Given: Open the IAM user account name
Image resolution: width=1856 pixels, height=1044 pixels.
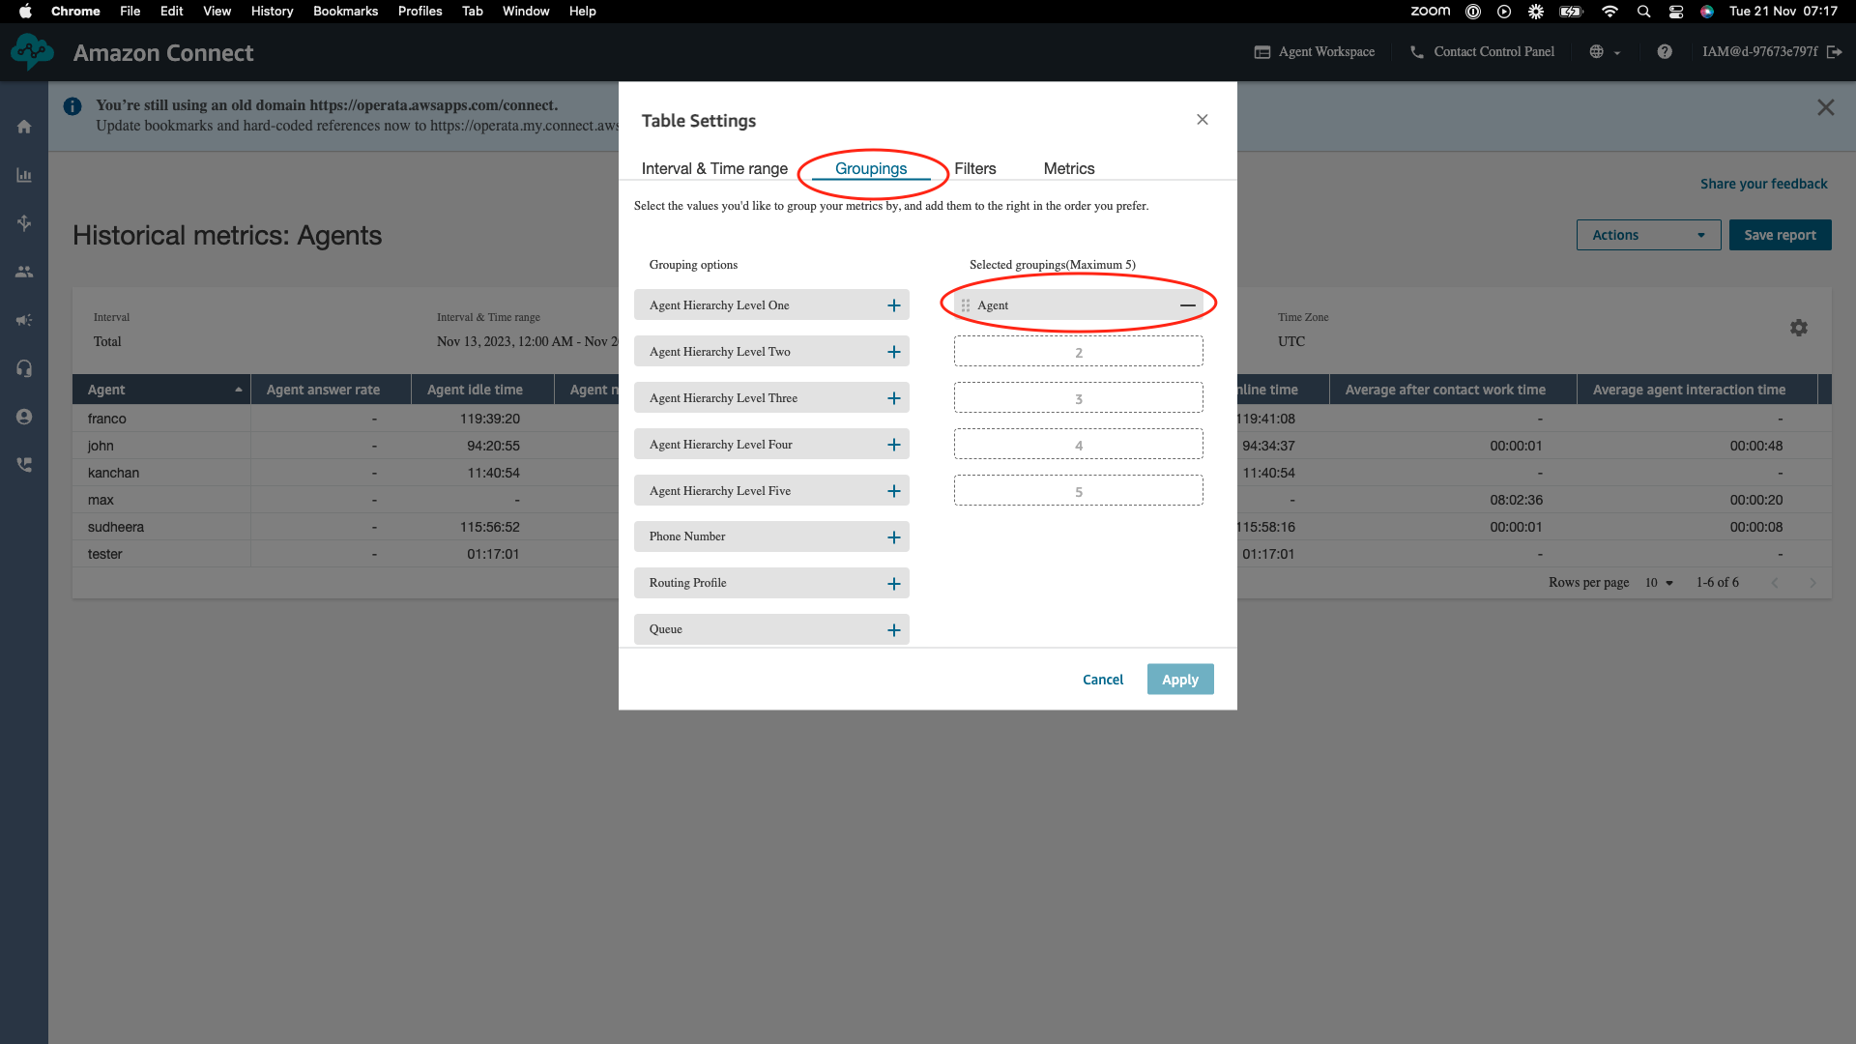Looking at the screenshot, I should [x=1759, y=52].
